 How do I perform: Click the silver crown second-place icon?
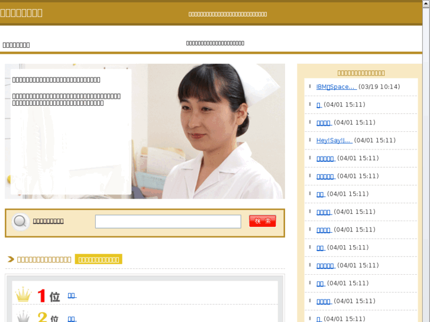point(23,317)
